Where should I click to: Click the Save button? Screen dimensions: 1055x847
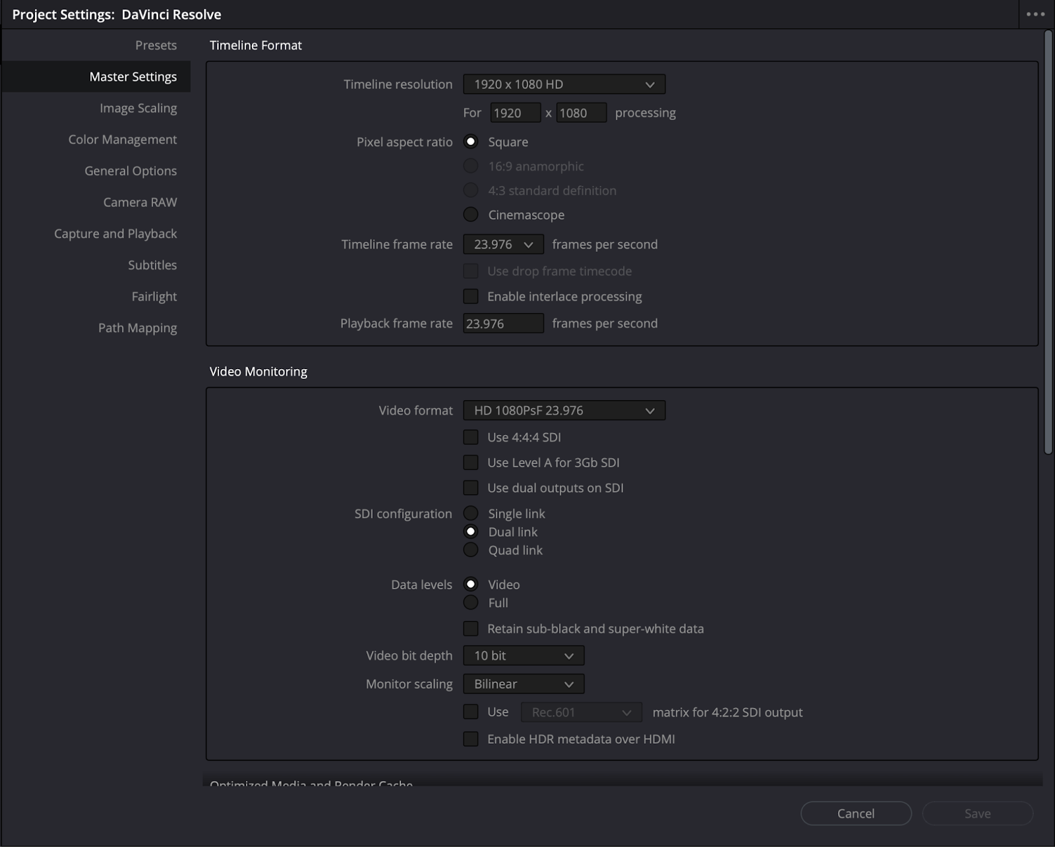(978, 813)
